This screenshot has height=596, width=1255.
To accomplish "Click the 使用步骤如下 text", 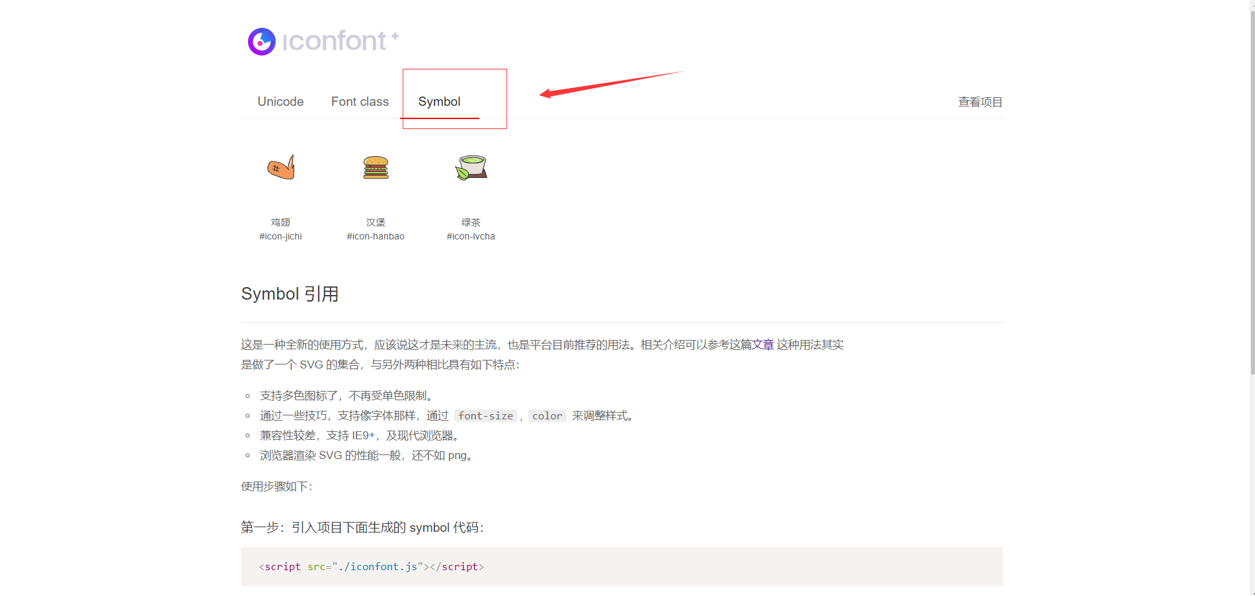I will 276,486.
